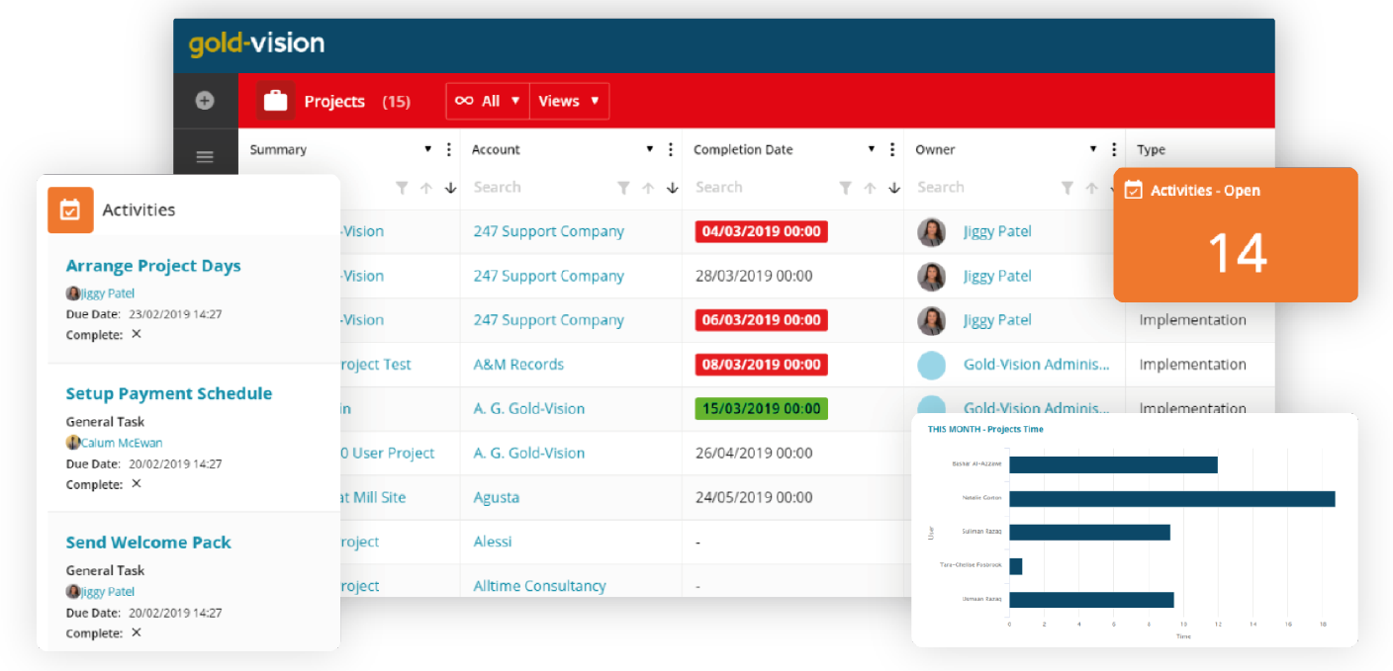Viewport: 1393px width, 671px height.
Task: Click Calum McEwan avatar in Activities
Action: 72,443
